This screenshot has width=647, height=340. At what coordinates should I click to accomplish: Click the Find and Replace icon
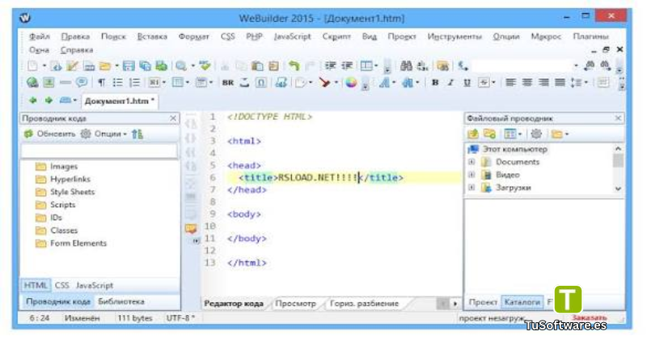[x=422, y=66]
